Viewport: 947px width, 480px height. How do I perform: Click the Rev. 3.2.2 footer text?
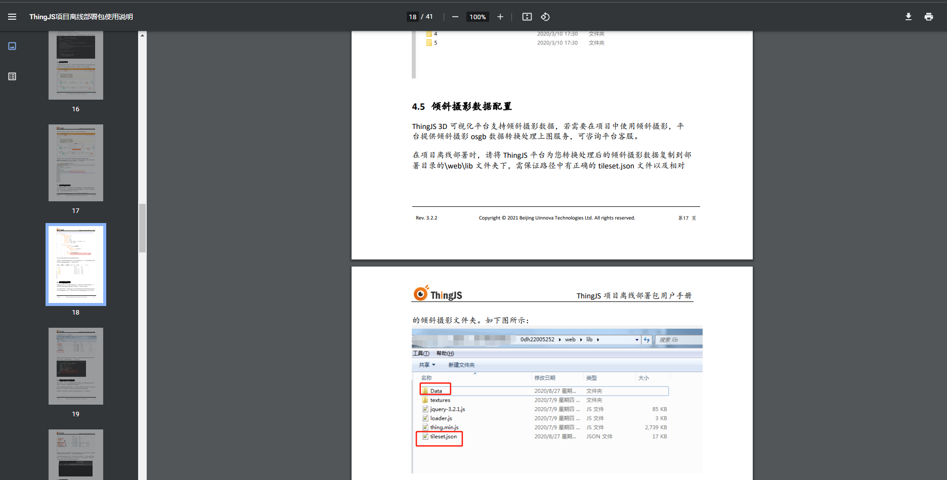pos(426,218)
